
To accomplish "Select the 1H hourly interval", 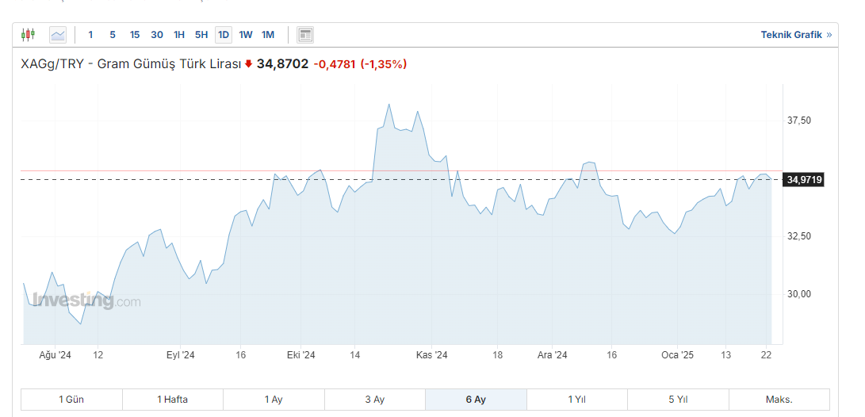I will pos(179,35).
